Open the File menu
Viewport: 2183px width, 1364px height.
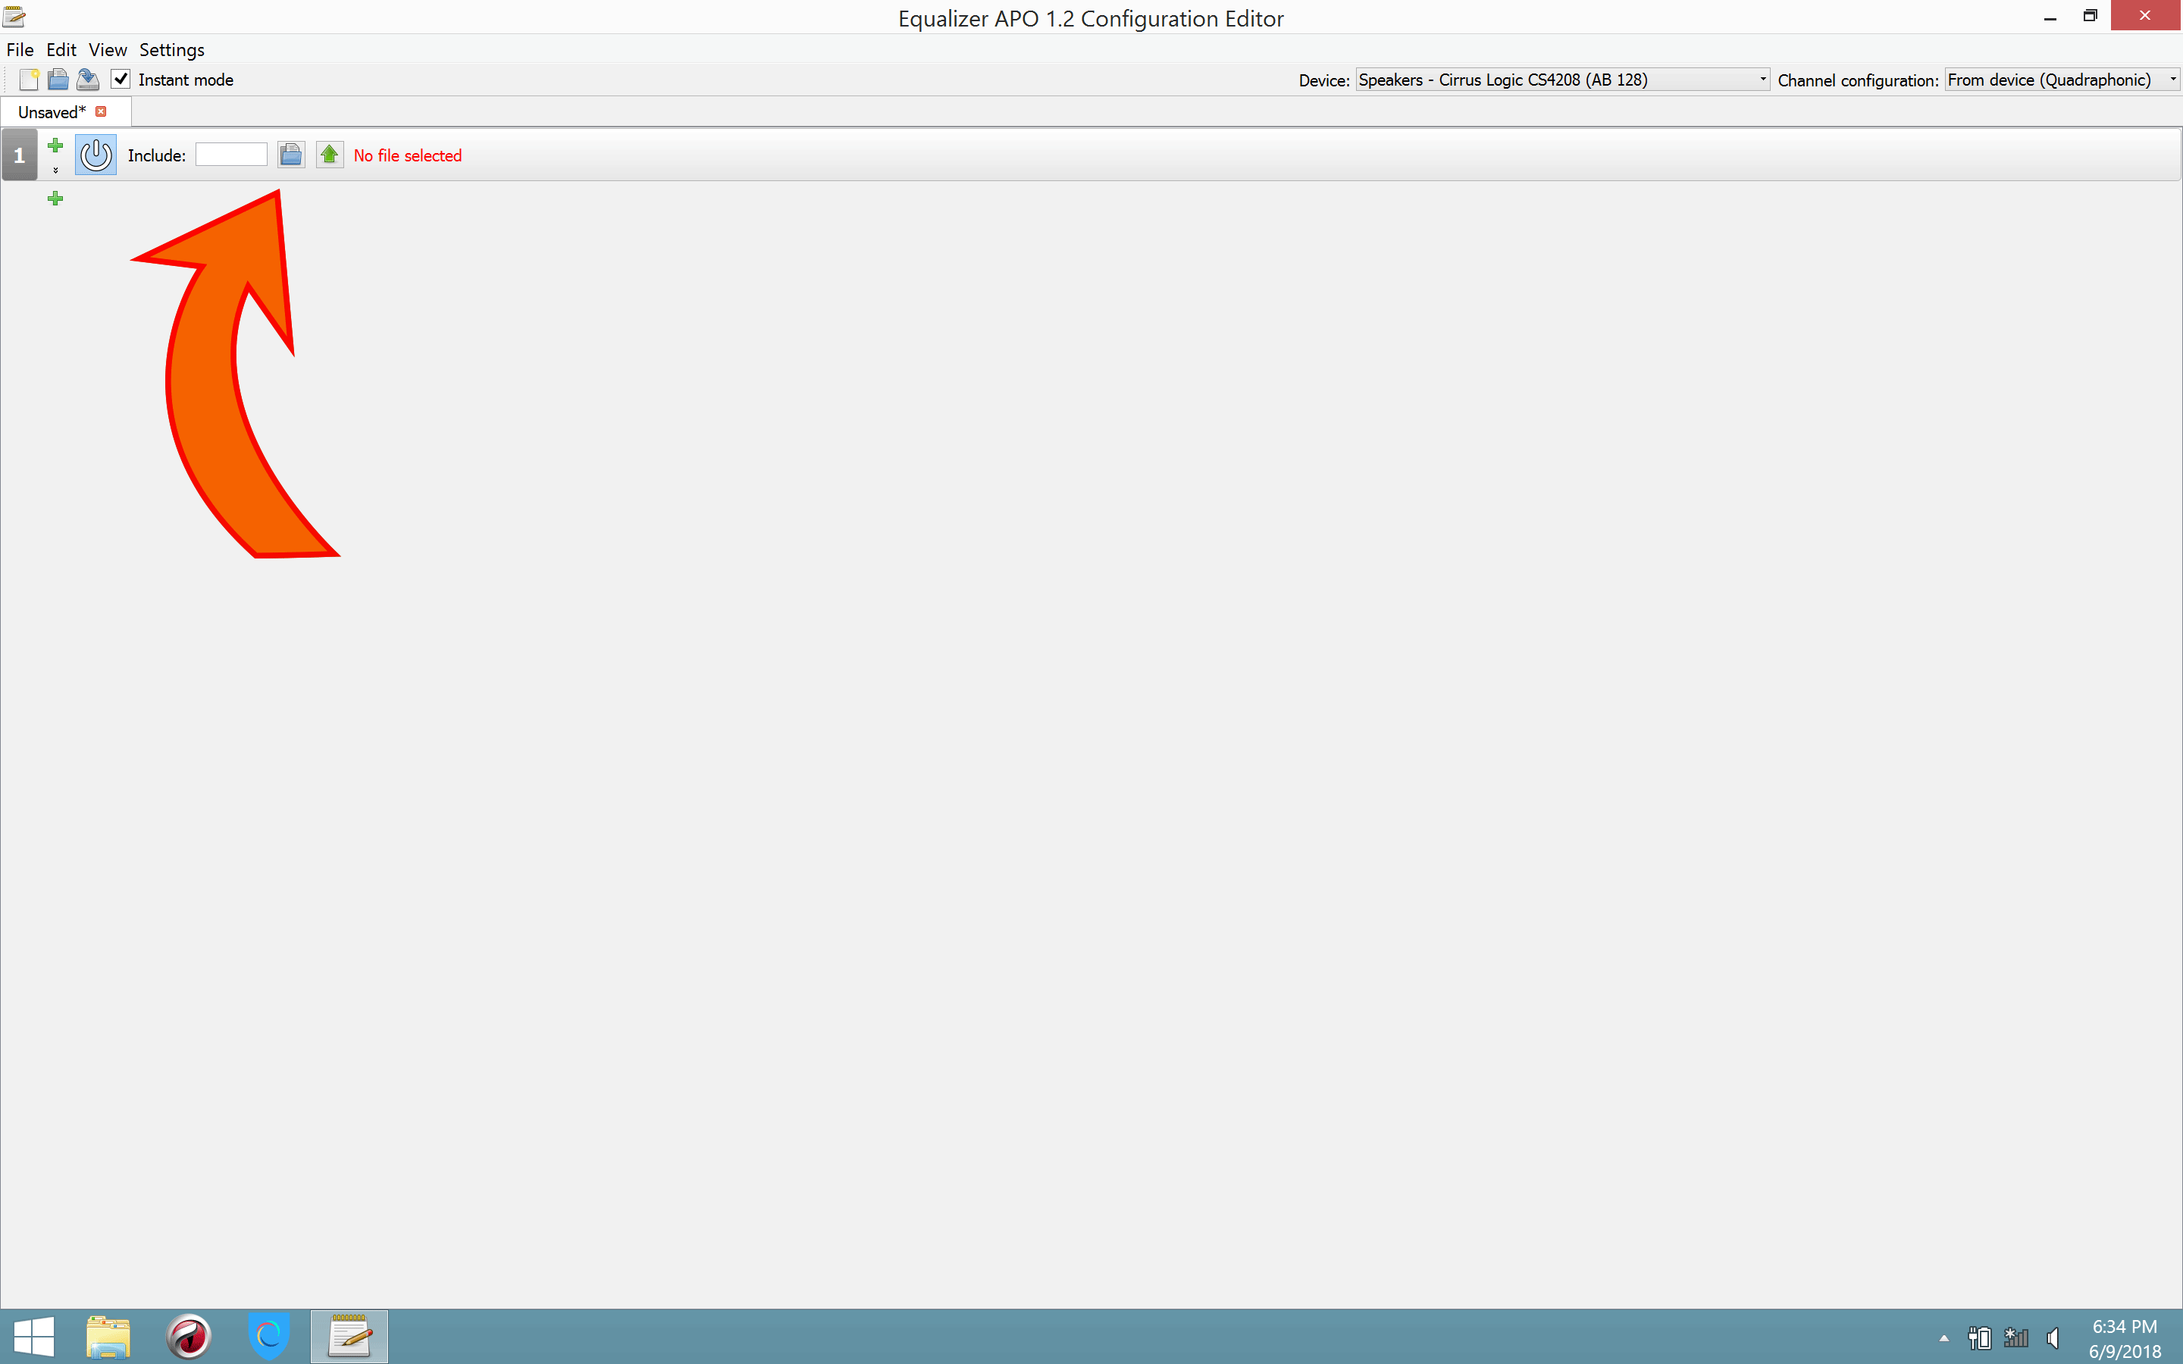pos(20,49)
